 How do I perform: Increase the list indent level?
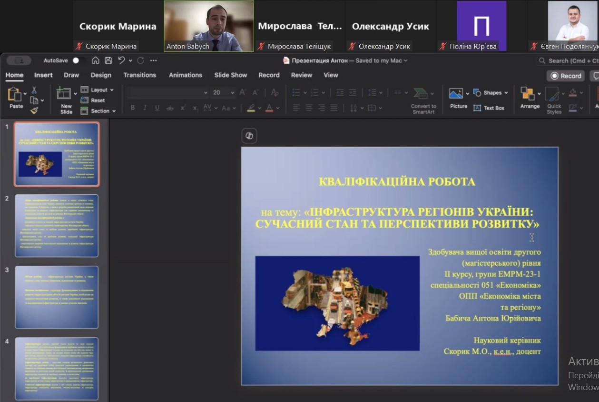point(353,92)
